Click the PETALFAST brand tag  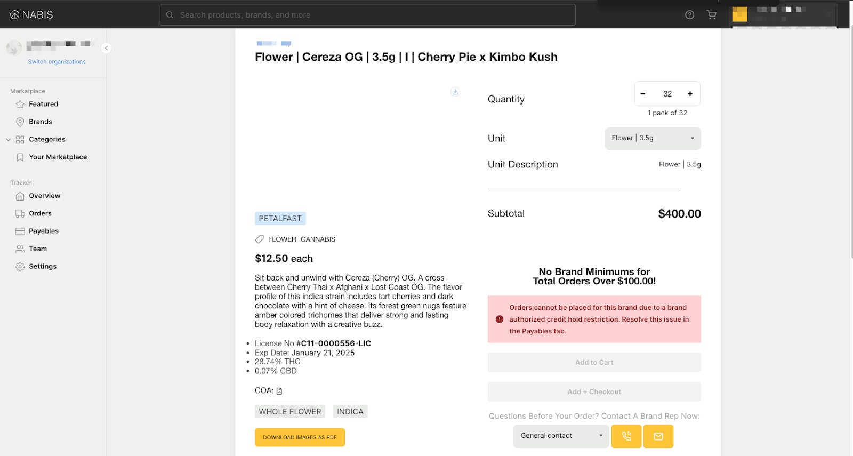coord(280,219)
